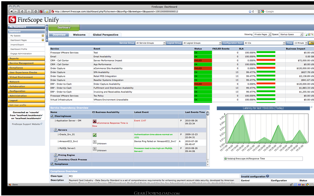The image size is (314, 196).
Task: Click the maximize icon on the Latency chart
Action: [x=311, y=107]
